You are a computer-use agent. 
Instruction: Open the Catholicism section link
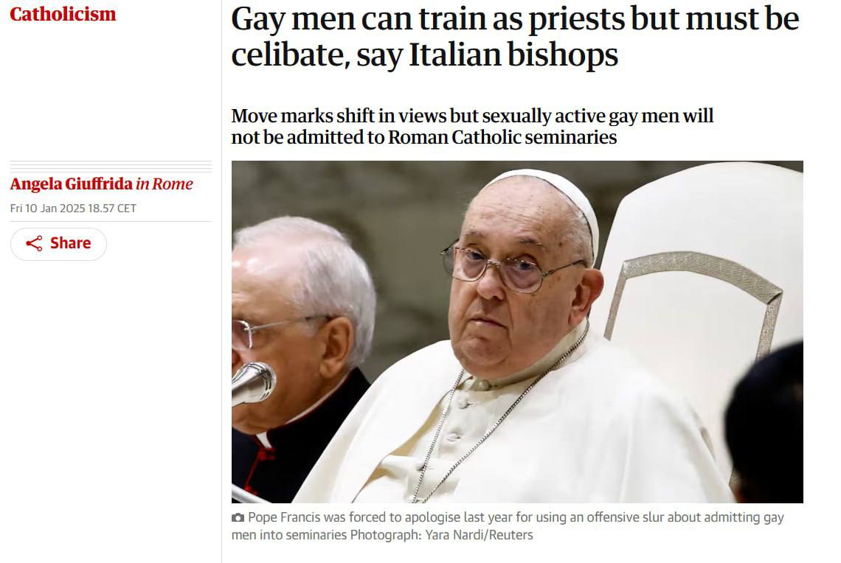tap(63, 14)
